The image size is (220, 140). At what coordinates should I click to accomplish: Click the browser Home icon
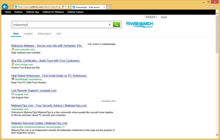tap(207, 7)
